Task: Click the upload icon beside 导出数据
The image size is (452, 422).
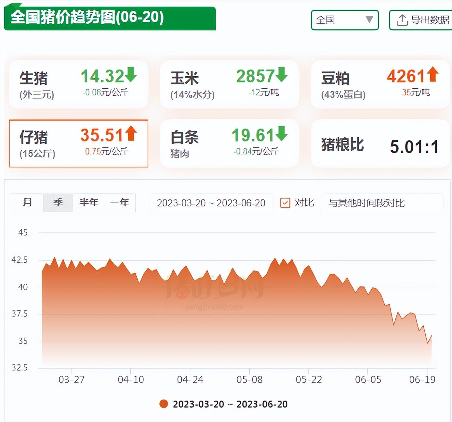Action: 402,20
